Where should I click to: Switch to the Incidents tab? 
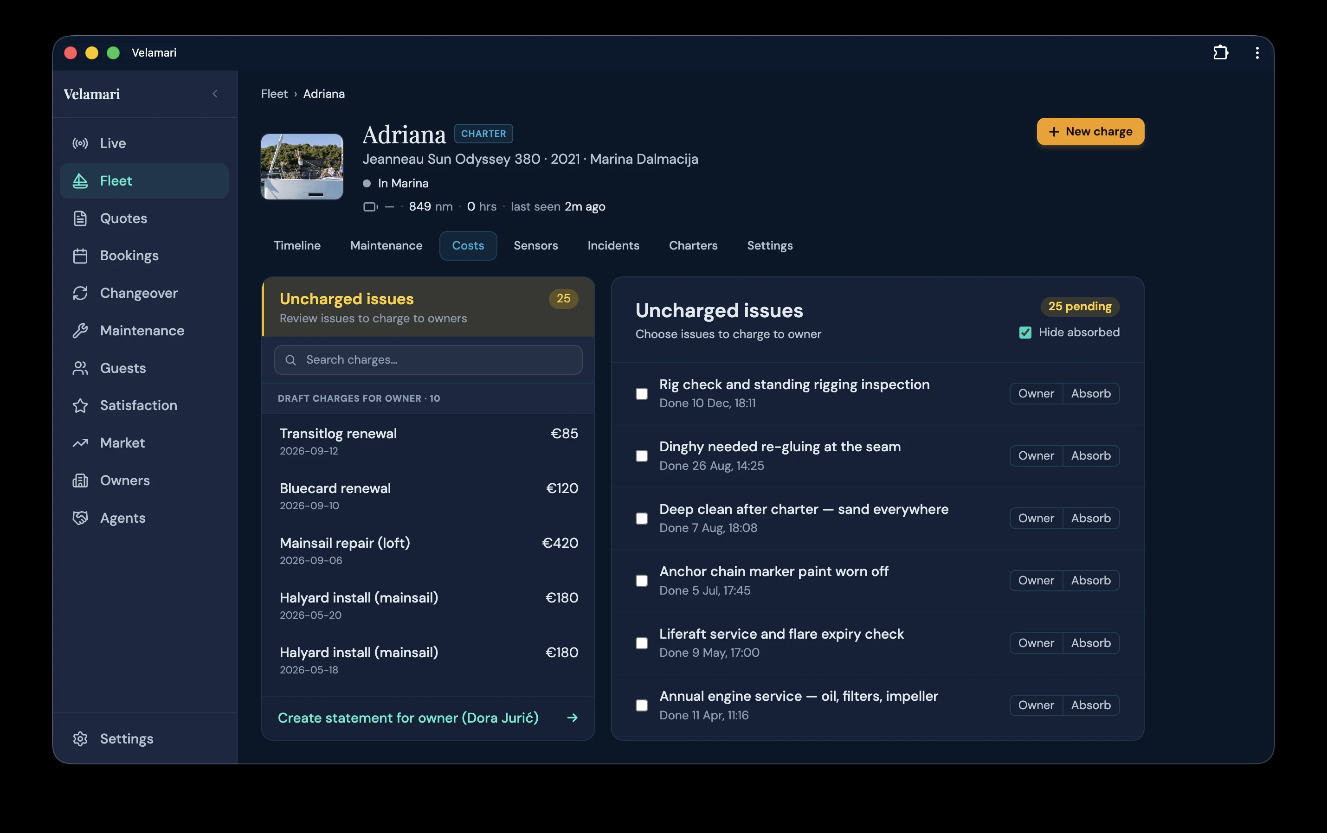coord(613,246)
